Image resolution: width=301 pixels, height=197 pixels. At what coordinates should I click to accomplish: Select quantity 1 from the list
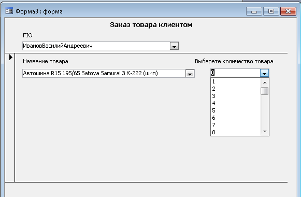click(236, 81)
